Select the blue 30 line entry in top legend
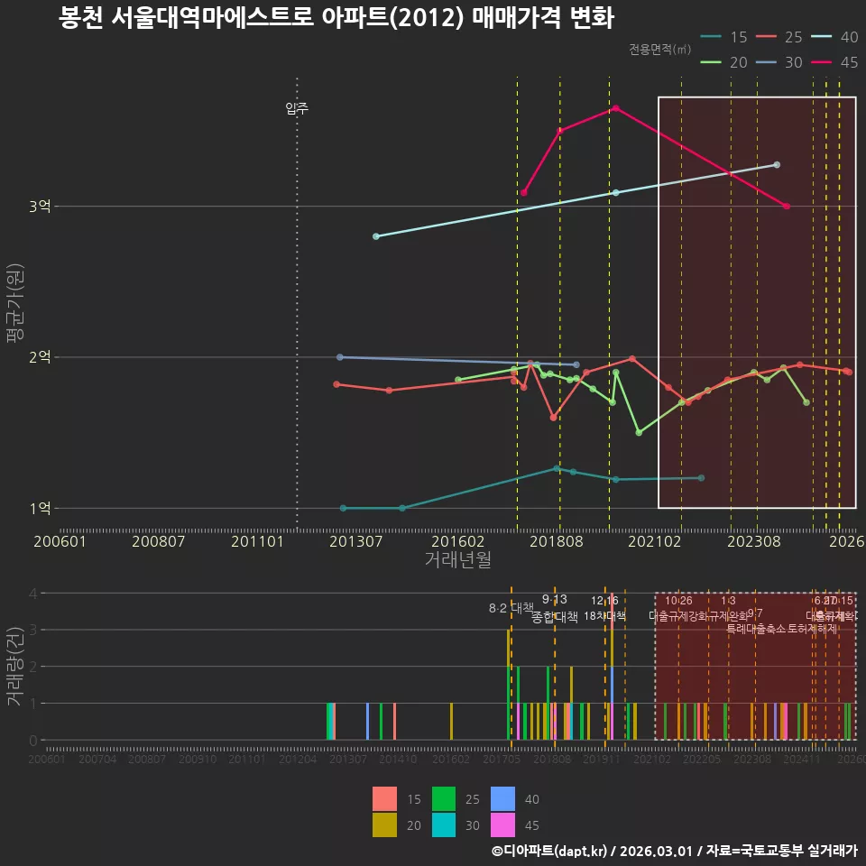The height and width of the screenshot is (866, 866). point(778,62)
